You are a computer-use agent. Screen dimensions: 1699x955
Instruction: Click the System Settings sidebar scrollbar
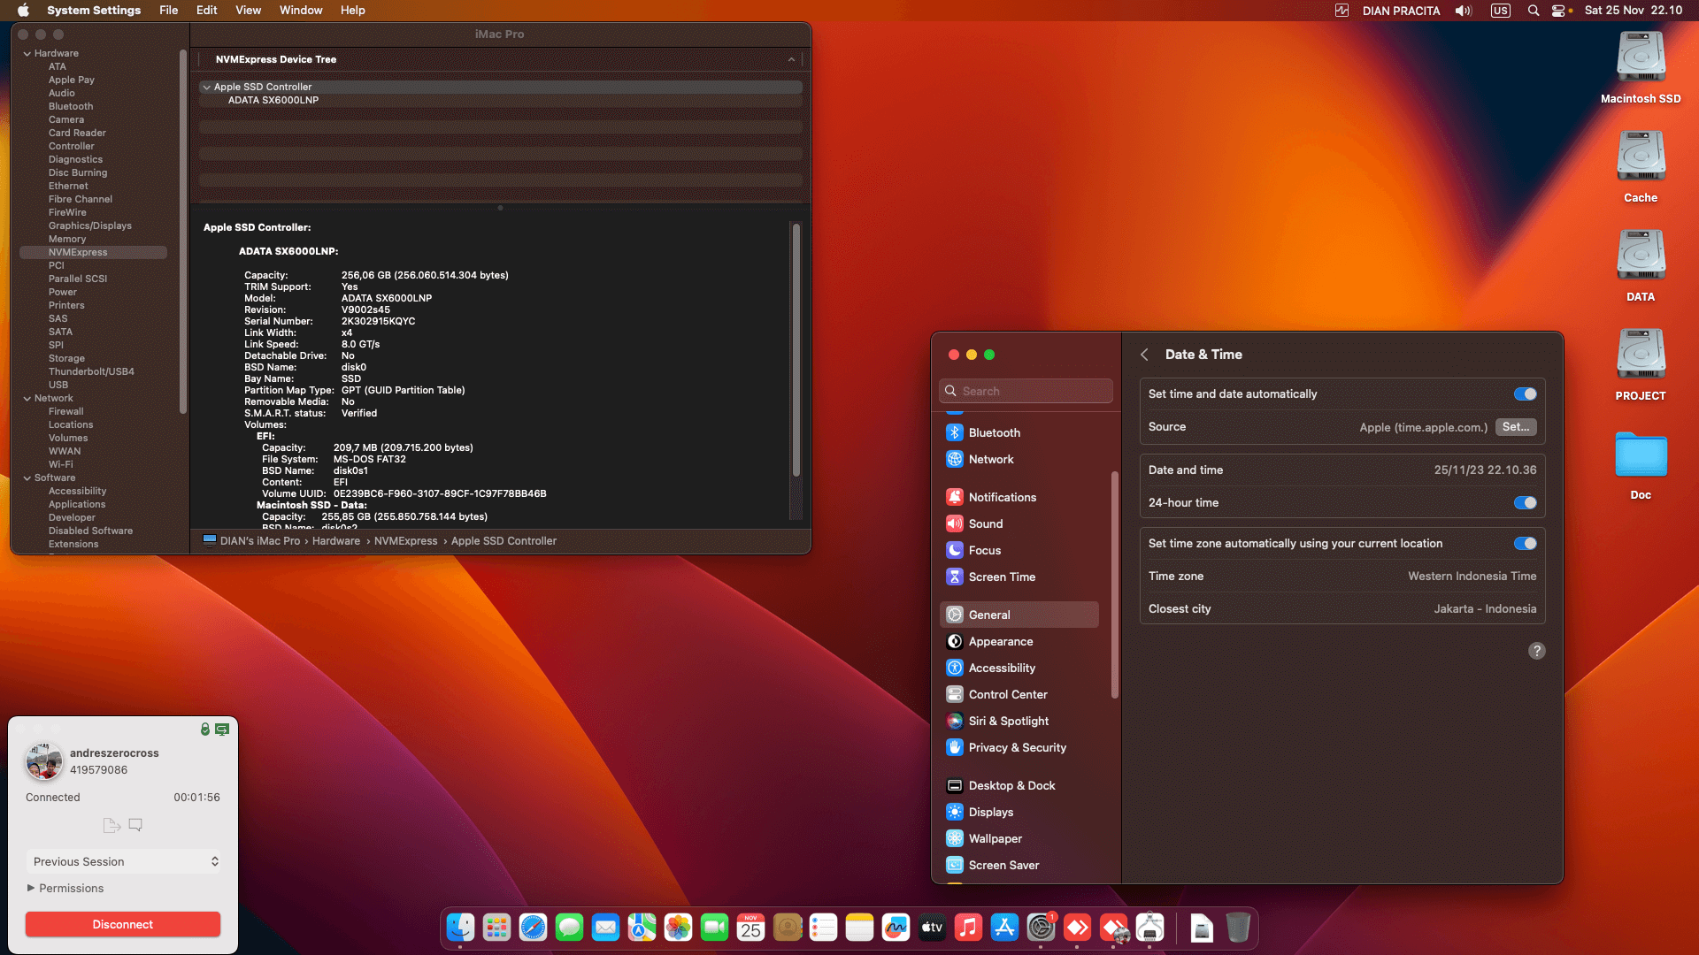[1114, 585]
